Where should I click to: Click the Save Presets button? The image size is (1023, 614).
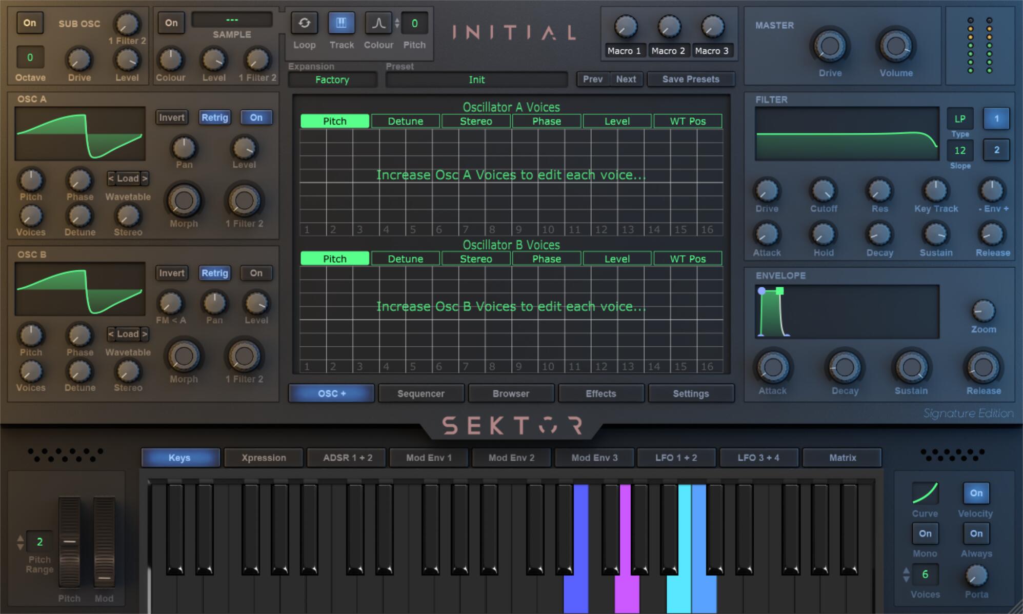point(691,79)
